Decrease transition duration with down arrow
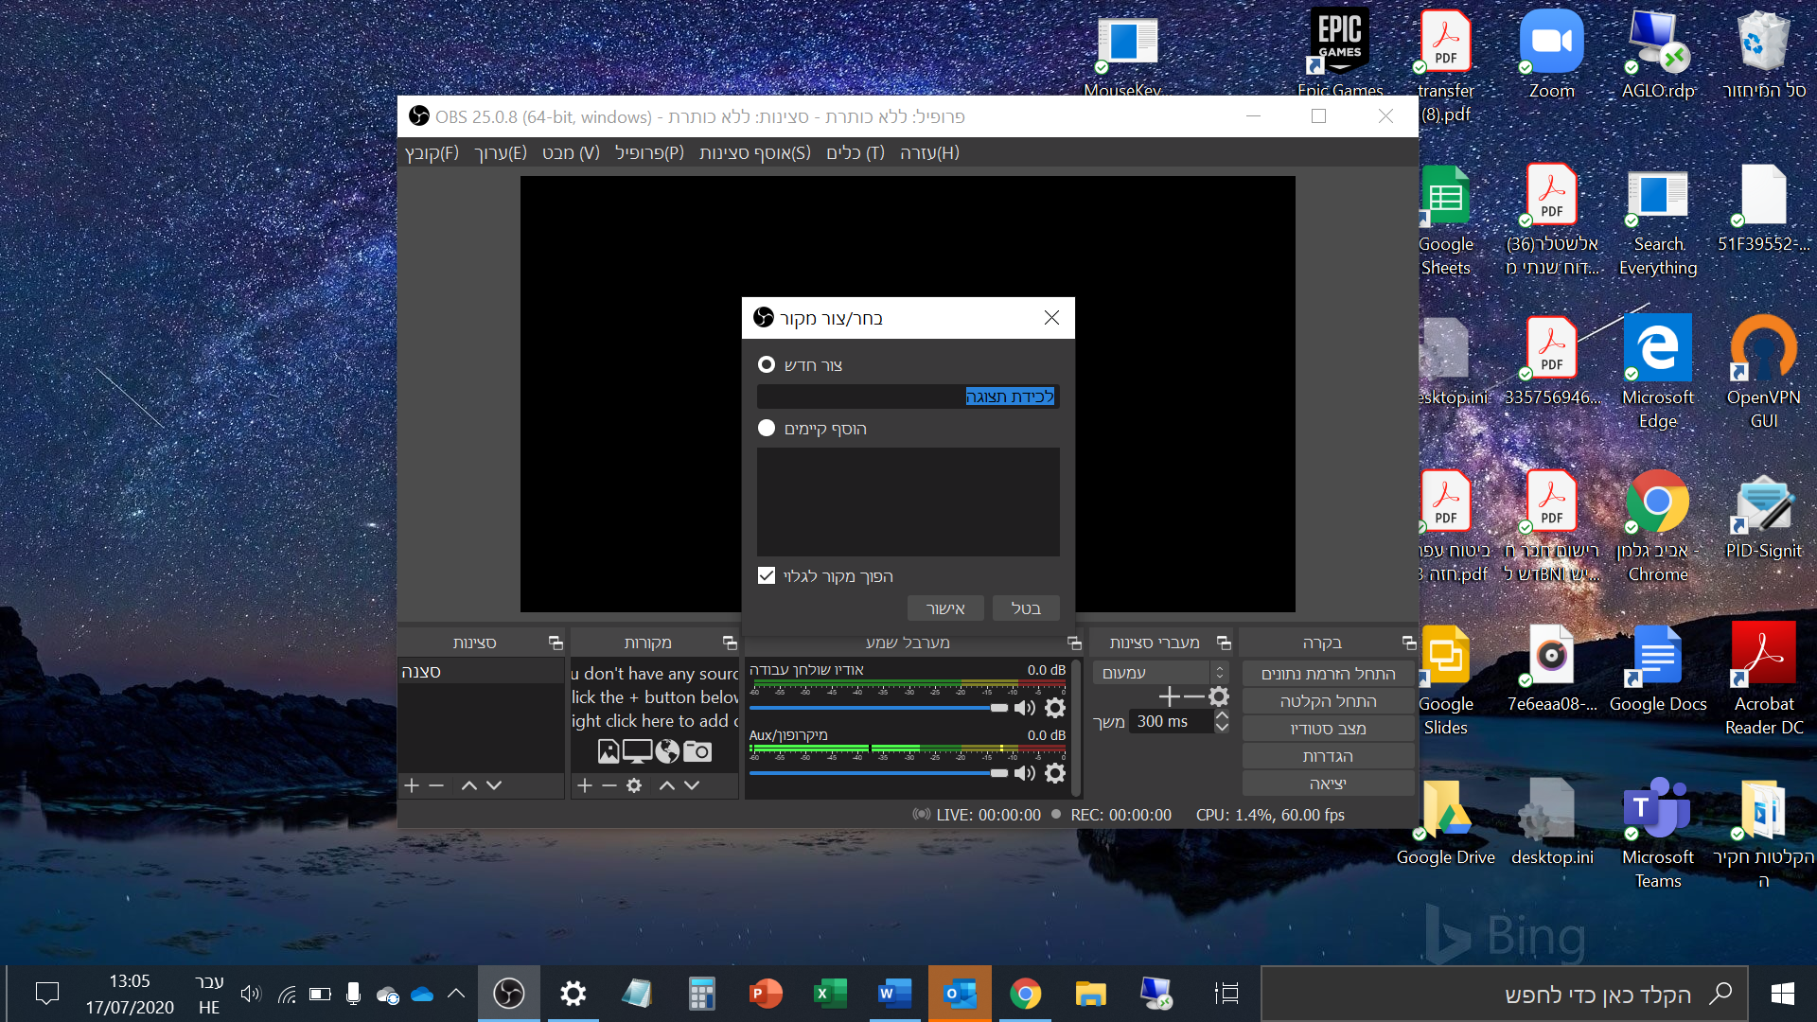This screenshot has height=1022, width=1817. click(1222, 727)
